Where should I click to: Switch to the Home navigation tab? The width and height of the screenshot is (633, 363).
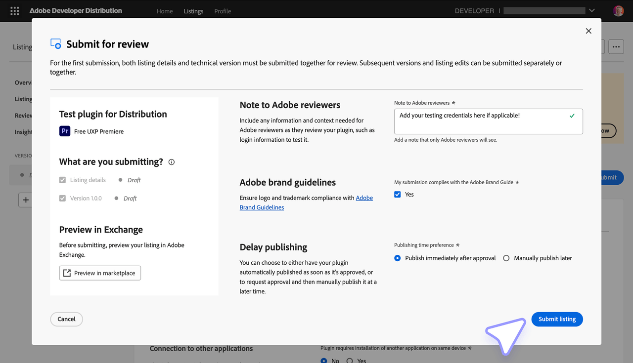pyautogui.click(x=165, y=11)
